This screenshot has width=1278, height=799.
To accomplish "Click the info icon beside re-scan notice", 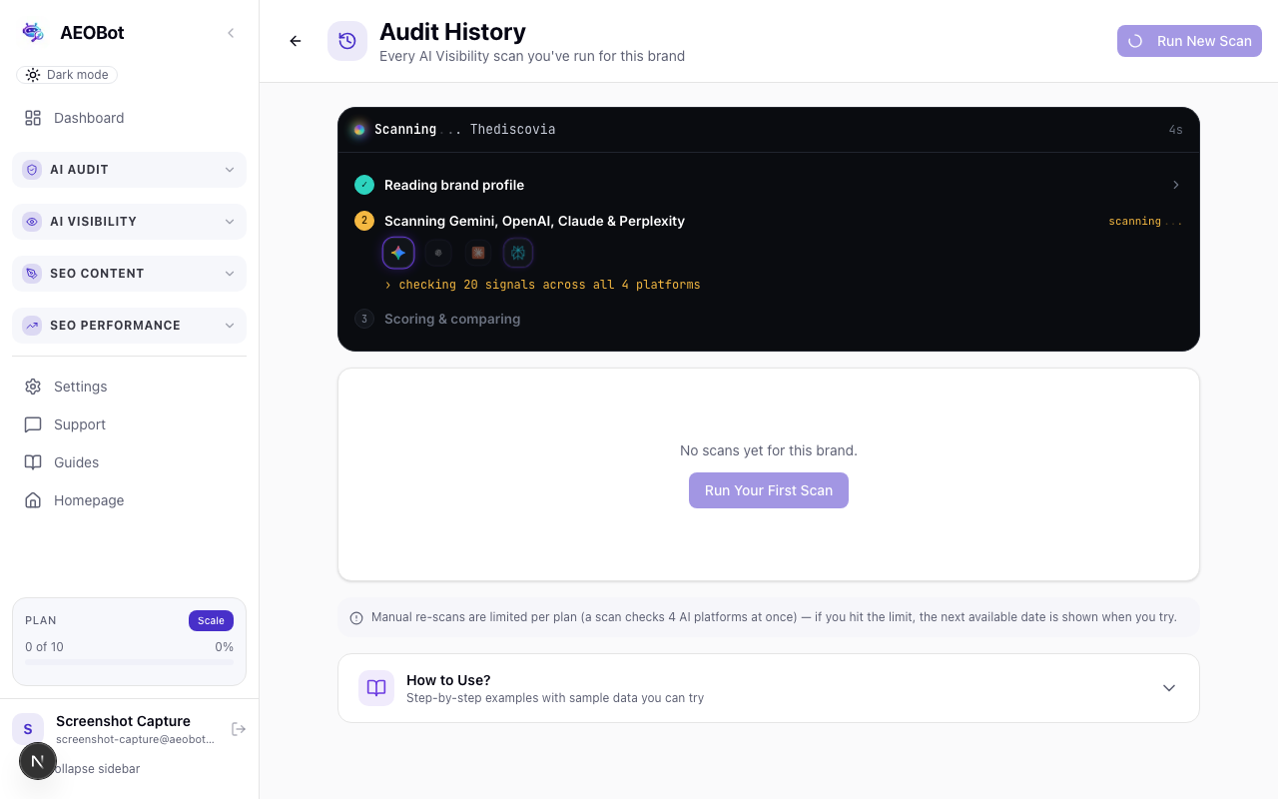I will [356, 618].
